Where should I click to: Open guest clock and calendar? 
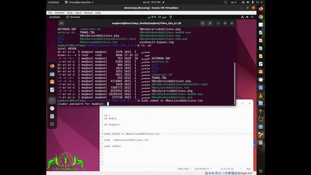pos(156,17)
